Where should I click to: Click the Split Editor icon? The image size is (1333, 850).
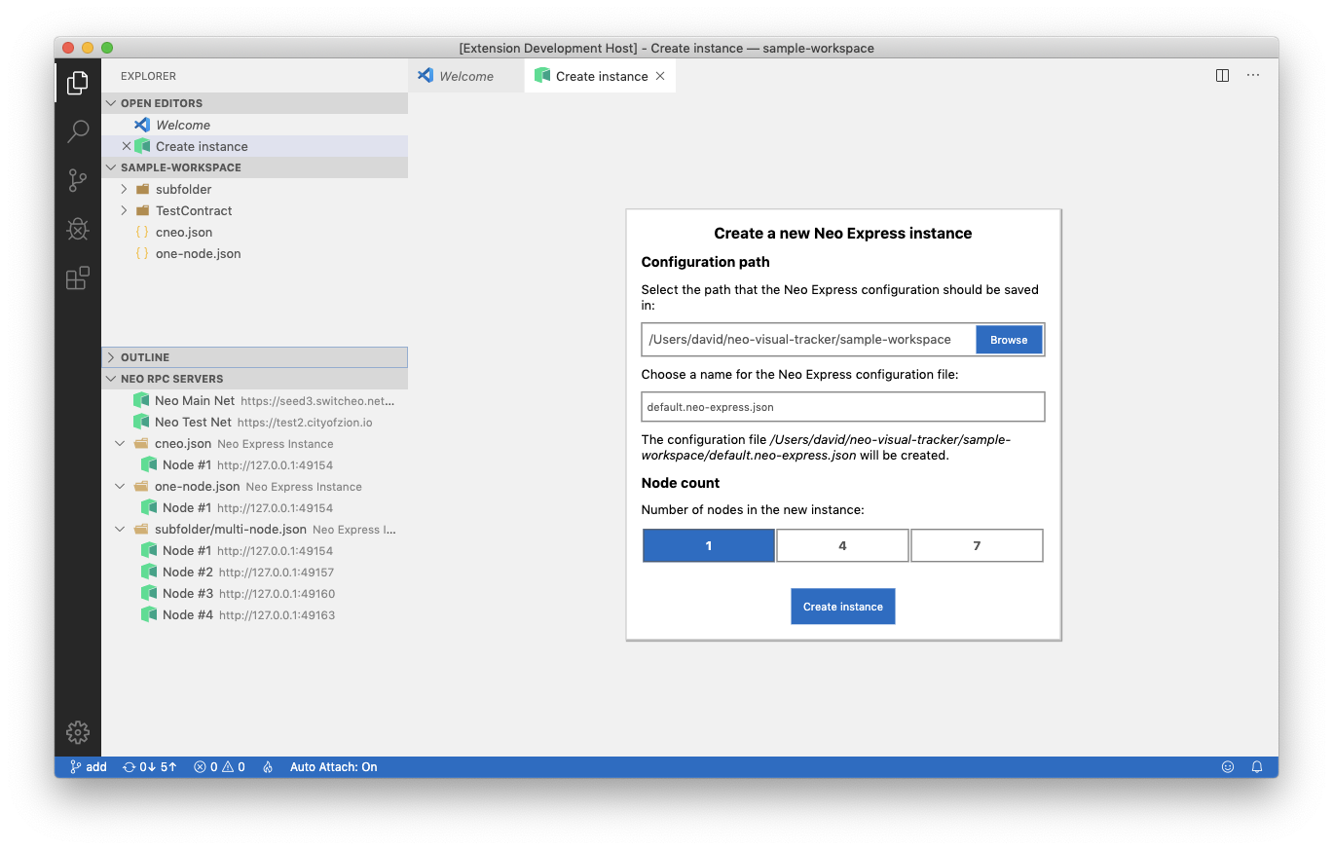(x=1222, y=76)
